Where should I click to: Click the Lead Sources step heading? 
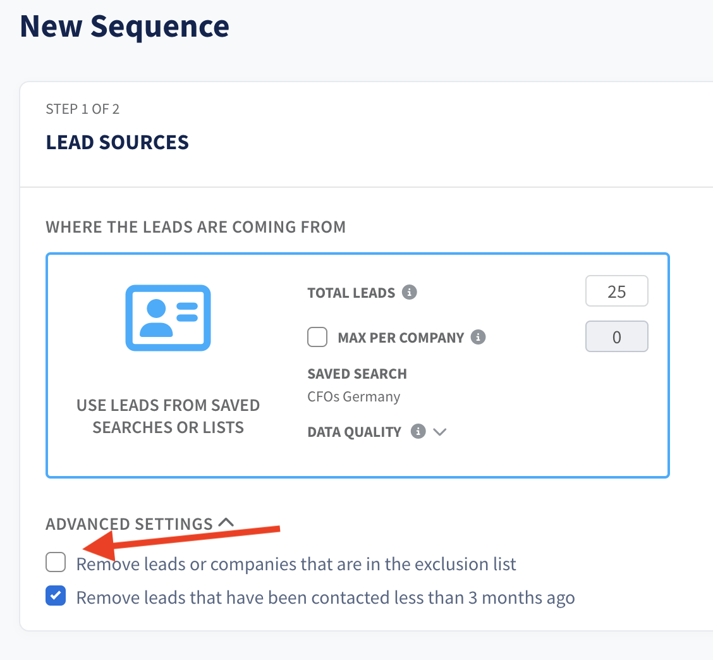[x=118, y=142]
